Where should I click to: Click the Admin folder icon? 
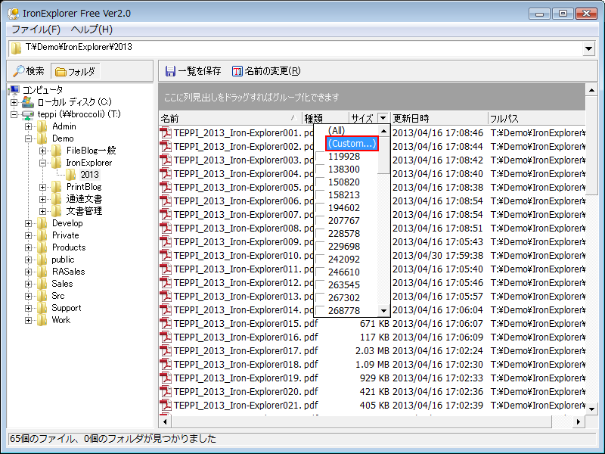pyautogui.click(x=42, y=126)
